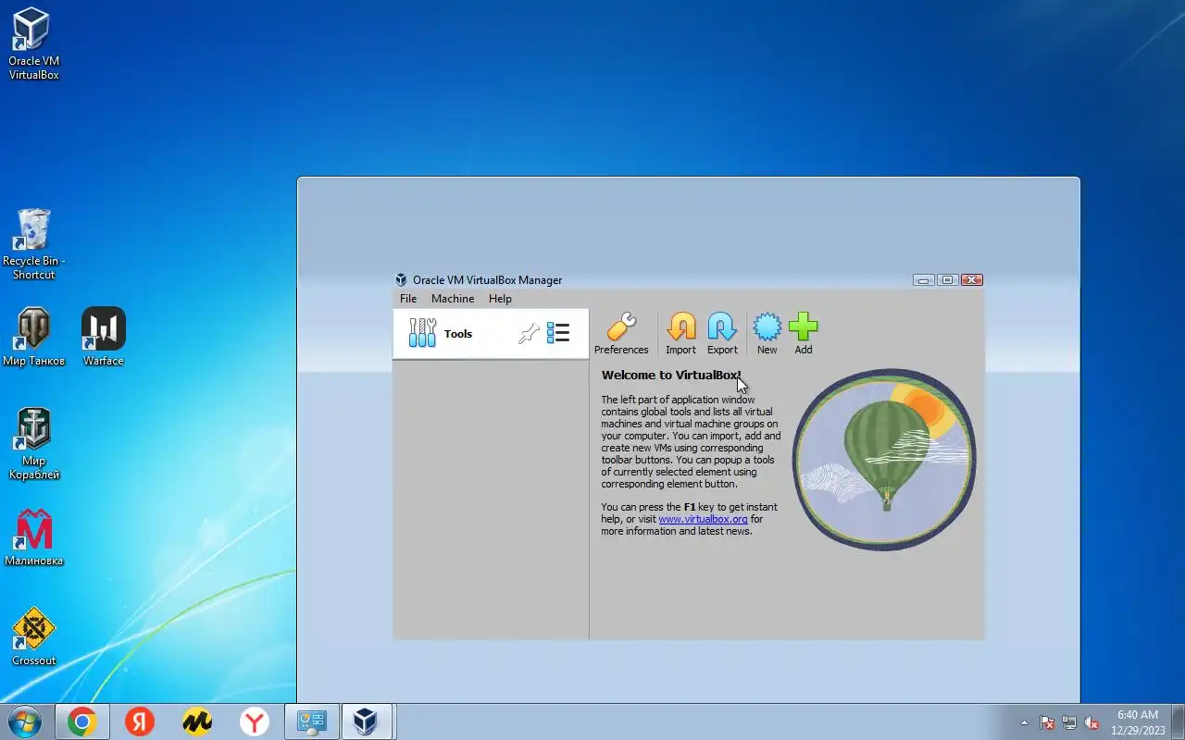Open Oracle VM VirtualBox desktop shortcut

pos(33,43)
